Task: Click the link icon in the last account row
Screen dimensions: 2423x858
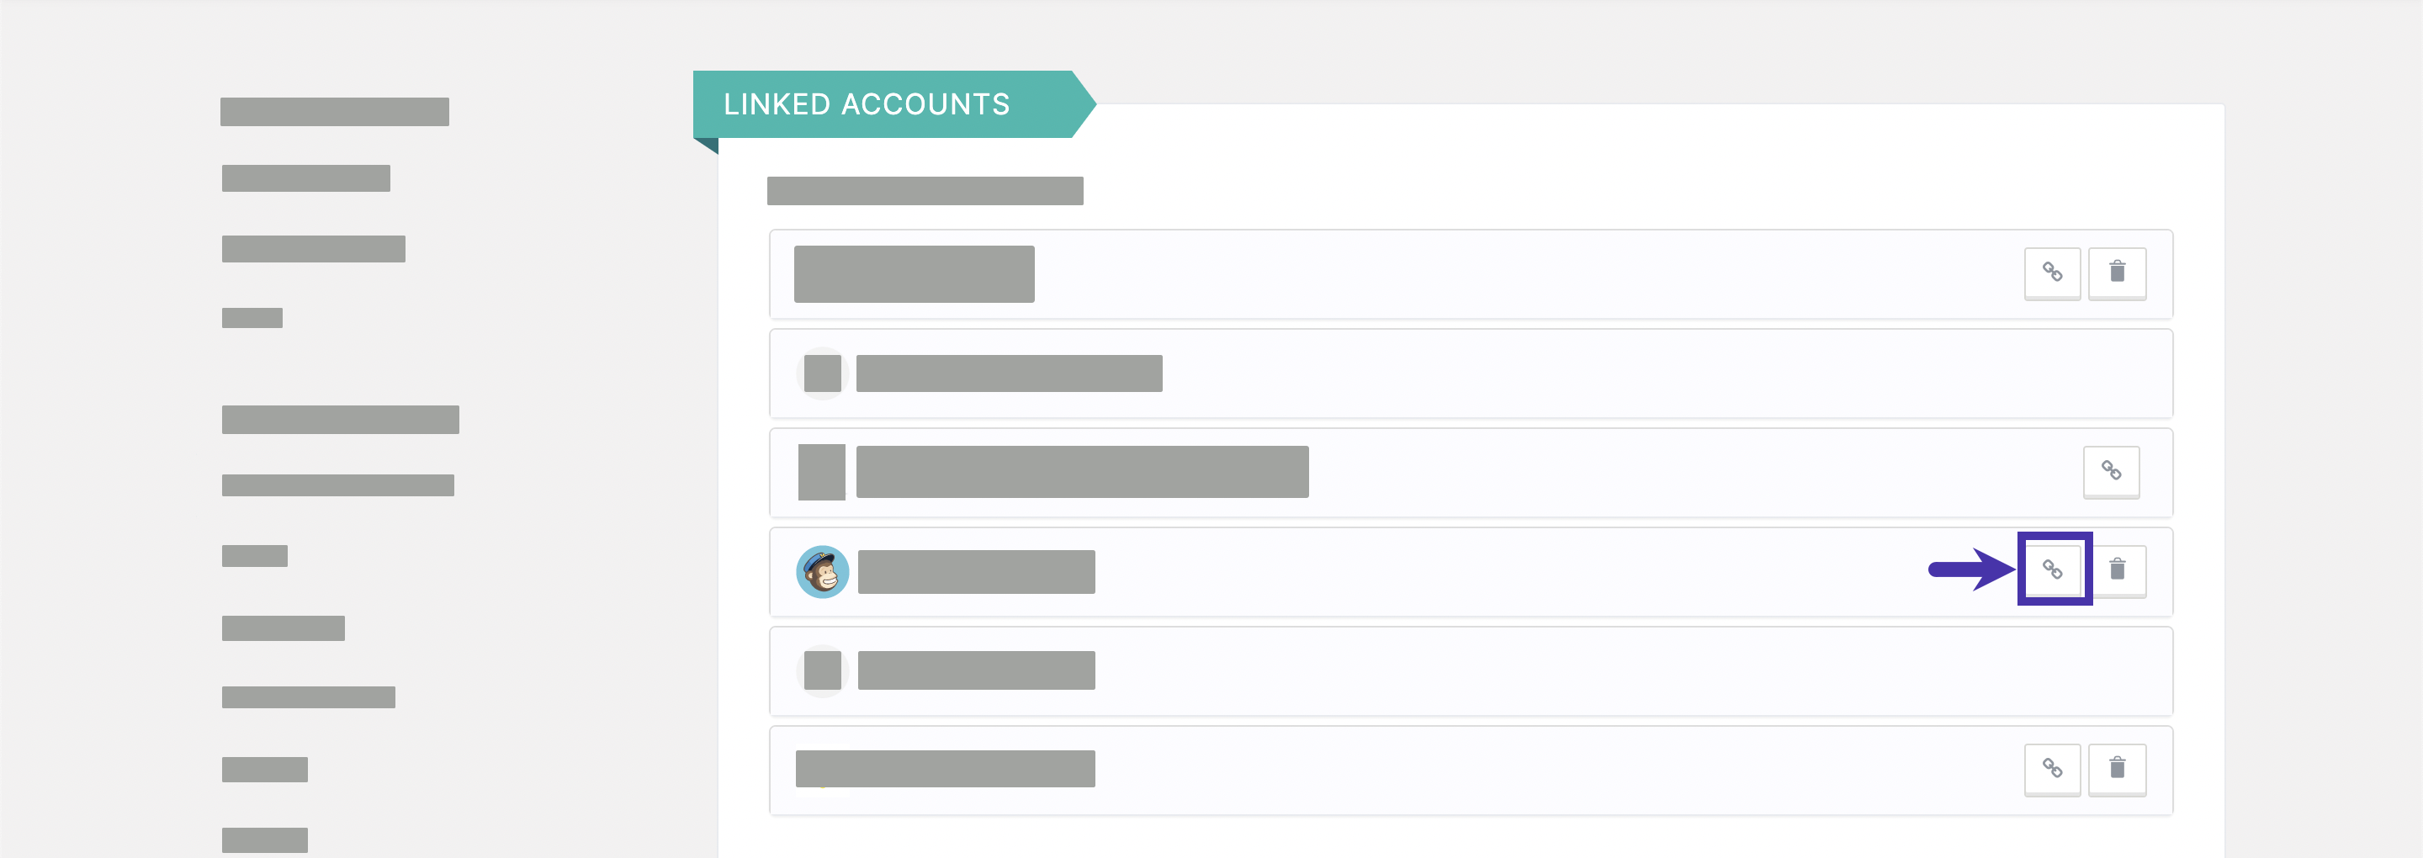Action: pyautogui.click(x=2053, y=770)
